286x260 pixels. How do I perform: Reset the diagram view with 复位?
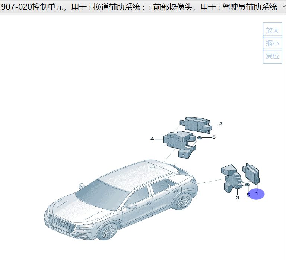272,56
